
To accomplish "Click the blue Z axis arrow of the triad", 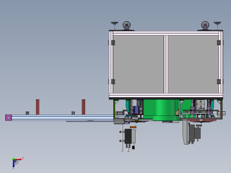I will (x=13, y=164).
